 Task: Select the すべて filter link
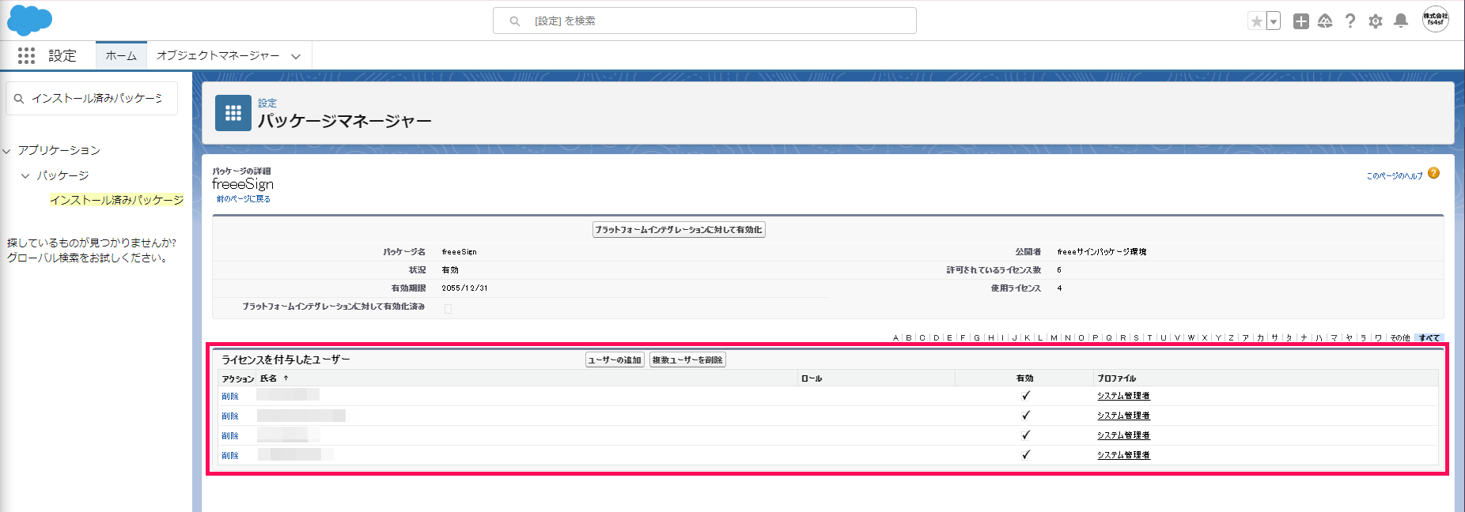click(x=1429, y=337)
